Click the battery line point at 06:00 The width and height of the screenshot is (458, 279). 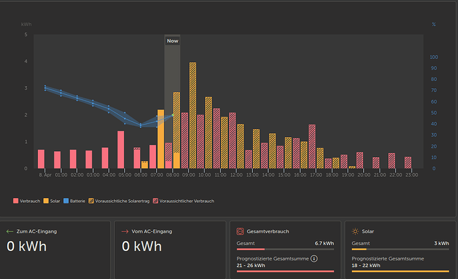point(141,125)
